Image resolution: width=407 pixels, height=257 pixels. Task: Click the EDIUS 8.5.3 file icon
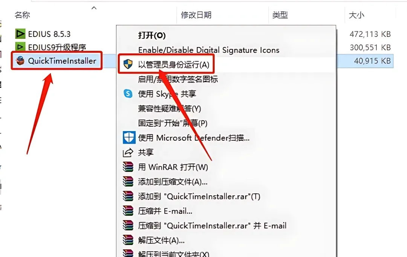pos(20,34)
